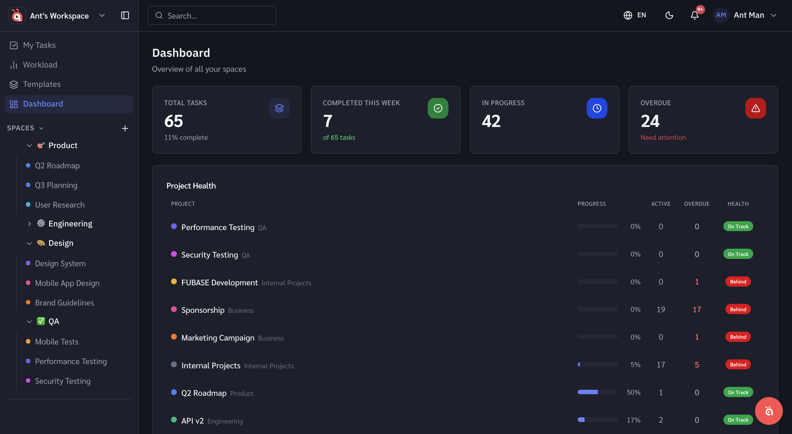Open Internal Projects project row
792x434 pixels.
coord(465,365)
